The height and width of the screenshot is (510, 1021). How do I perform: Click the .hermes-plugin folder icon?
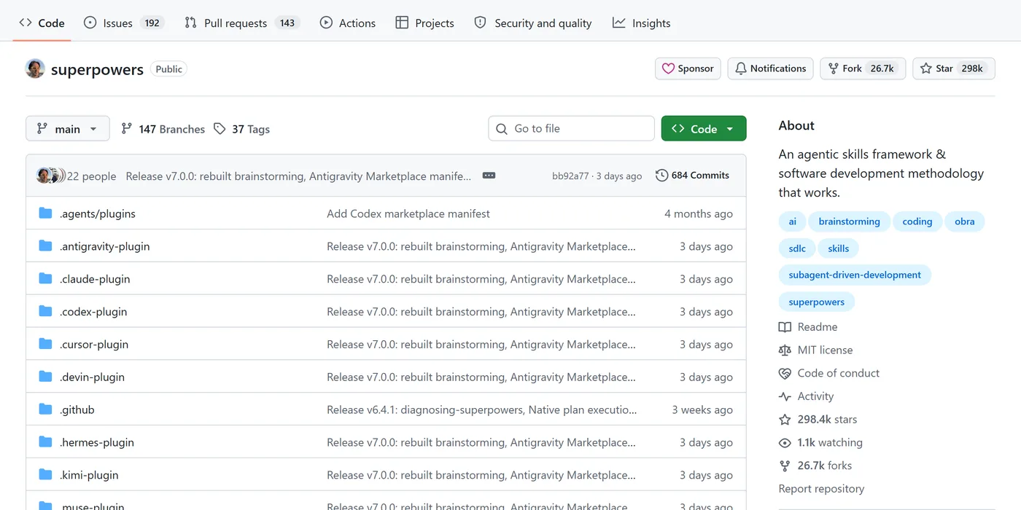point(45,442)
